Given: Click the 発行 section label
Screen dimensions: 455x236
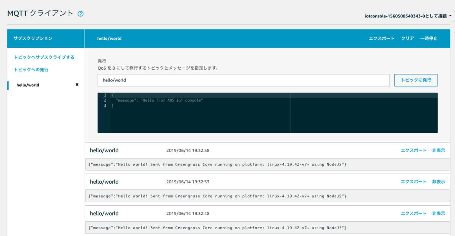Looking at the screenshot, I should 102,61.
